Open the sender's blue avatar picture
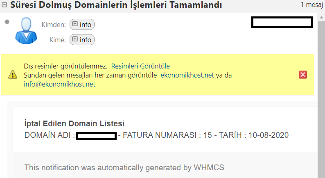The width and height of the screenshot is (325, 178). click(x=26, y=31)
